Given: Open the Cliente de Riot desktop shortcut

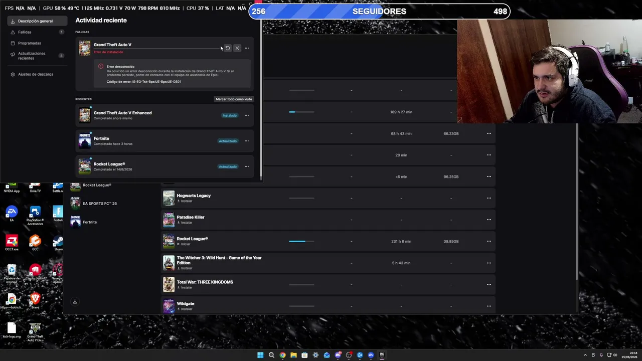Looking at the screenshot, I should (35, 273).
